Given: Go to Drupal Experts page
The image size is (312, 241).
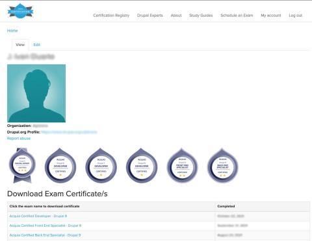Looking at the screenshot, I should [x=150, y=16].
